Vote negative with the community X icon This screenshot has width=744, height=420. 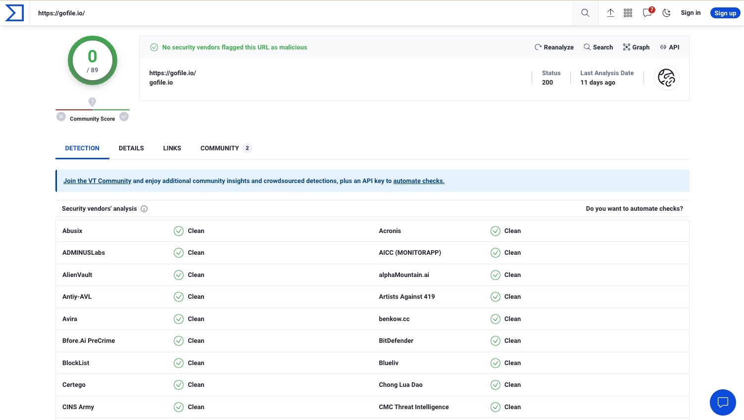tap(61, 117)
